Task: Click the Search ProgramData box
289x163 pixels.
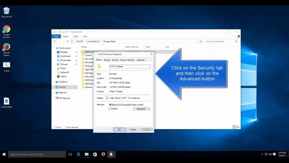Action: coord(221,42)
